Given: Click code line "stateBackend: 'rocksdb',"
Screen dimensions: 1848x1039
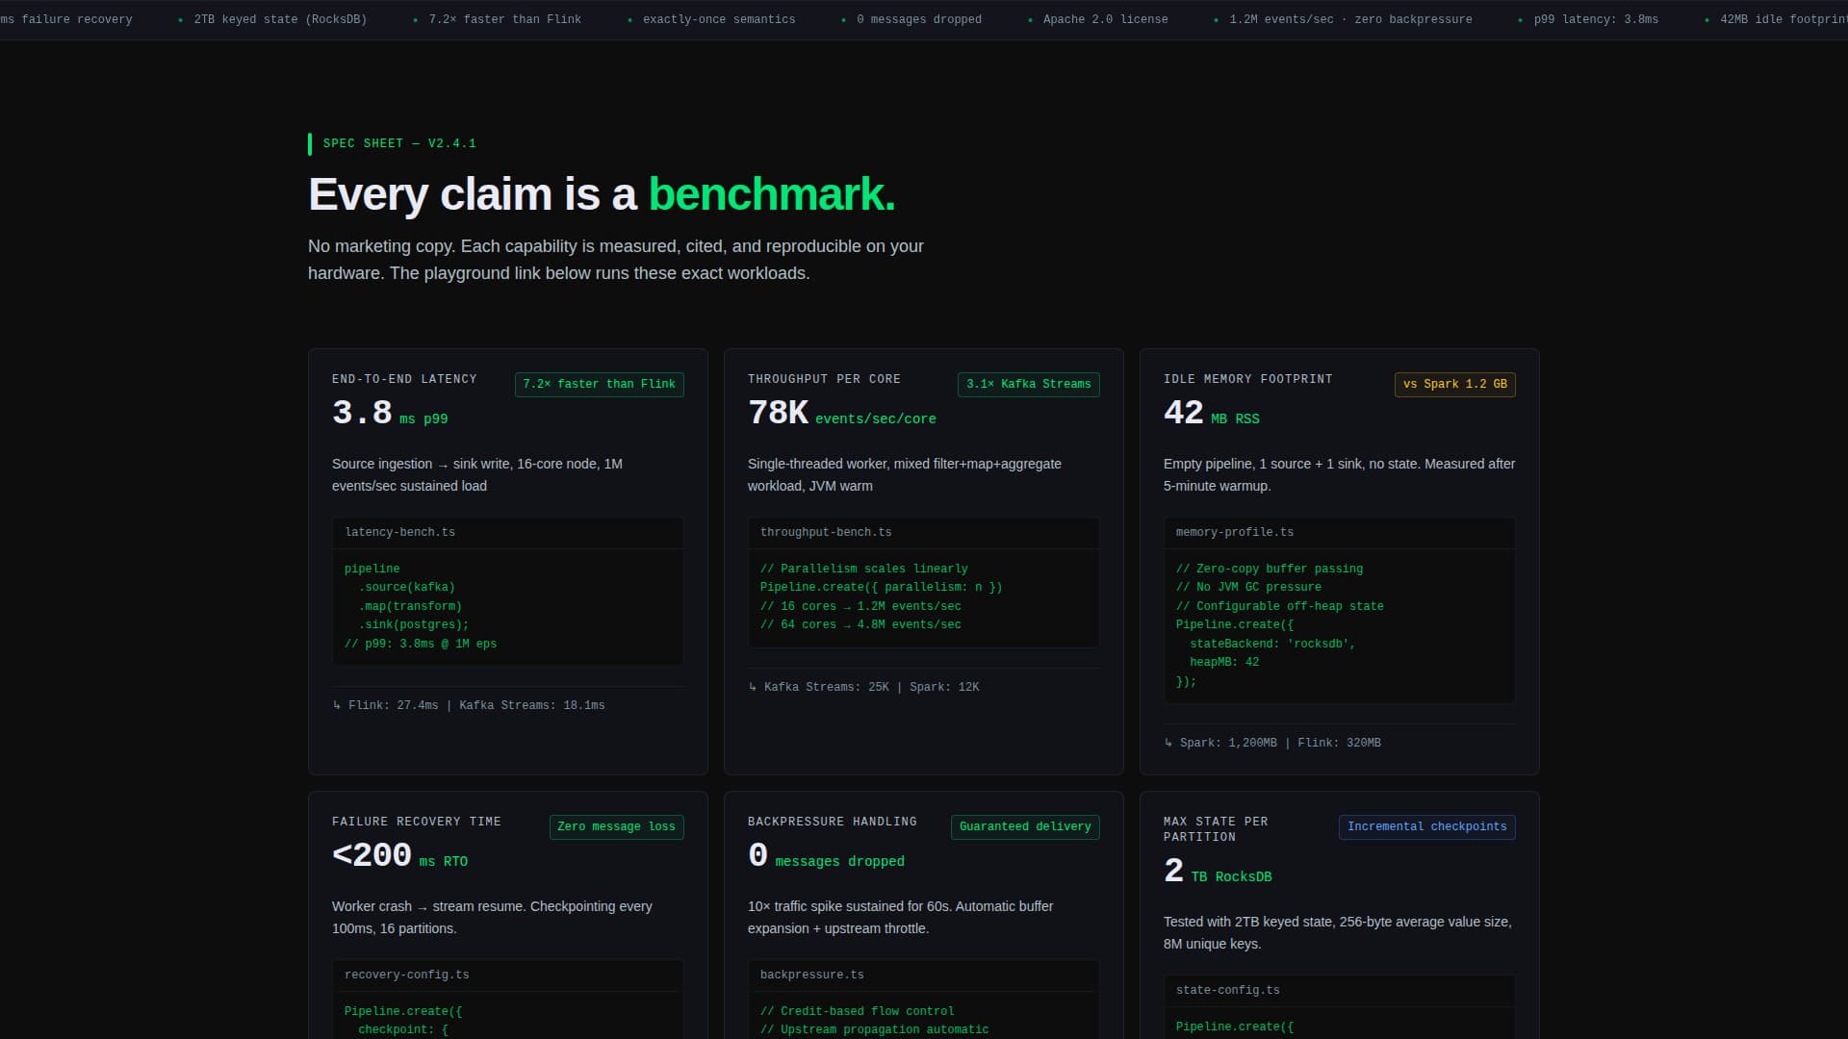Looking at the screenshot, I should coord(1272,645).
